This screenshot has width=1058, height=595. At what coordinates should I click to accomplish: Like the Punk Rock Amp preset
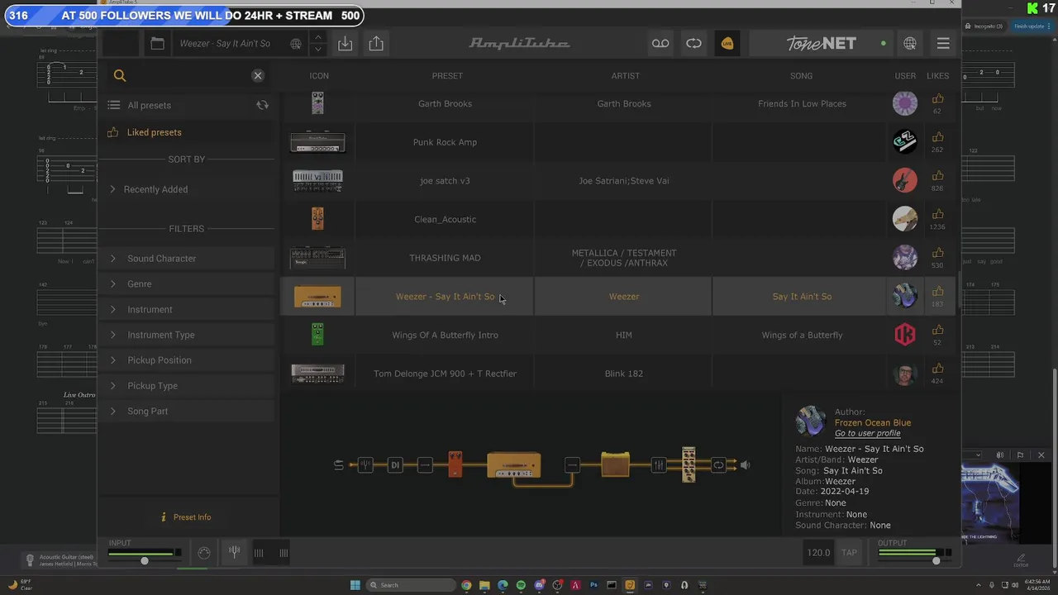(x=937, y=138)
